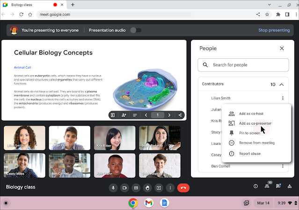
Task: Switch the Presentation audio toggle
Action: pos(136,30)
